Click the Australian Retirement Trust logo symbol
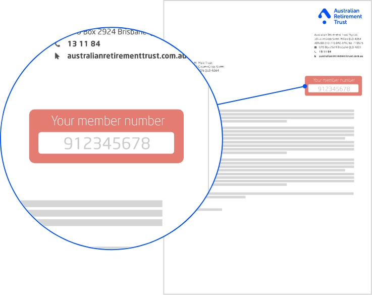372x295 pixels. [x=324, y=16]
